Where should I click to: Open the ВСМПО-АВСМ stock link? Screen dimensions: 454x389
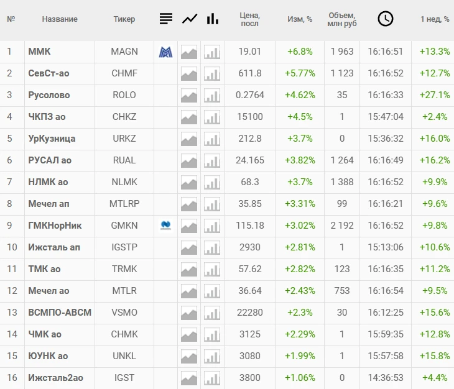pos(60,313)
